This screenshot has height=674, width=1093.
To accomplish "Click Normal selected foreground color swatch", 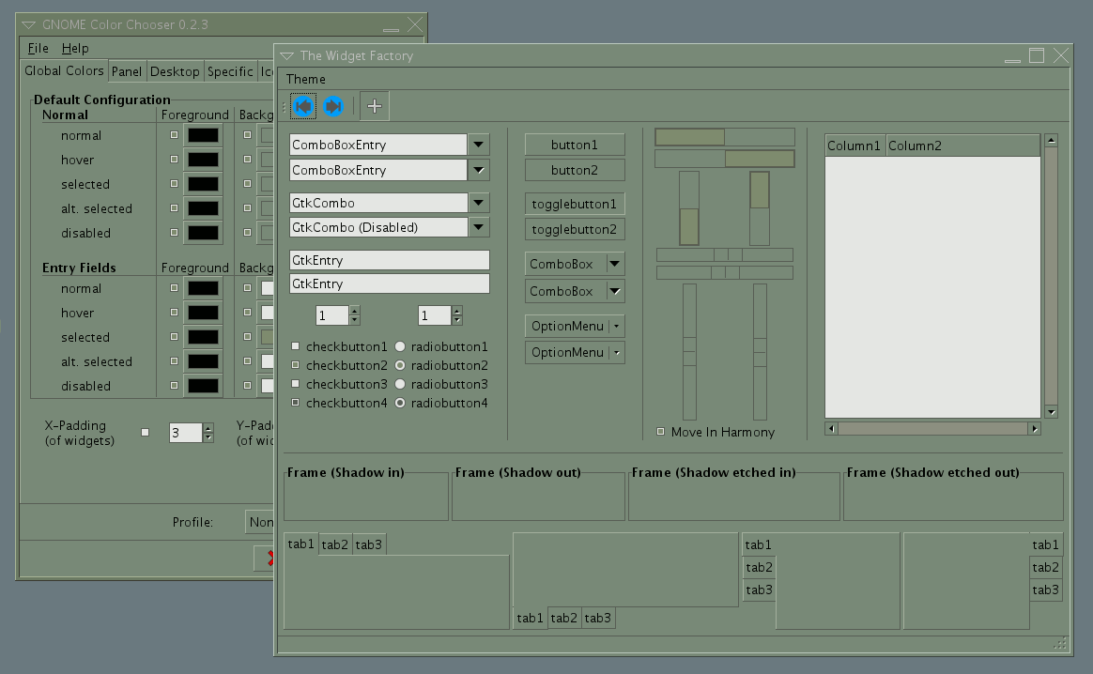I will click(203, 183).
